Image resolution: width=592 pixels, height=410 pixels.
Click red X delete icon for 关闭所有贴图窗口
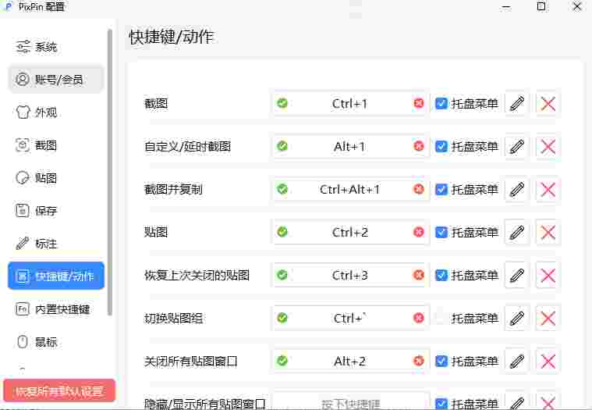click(548, 361)
